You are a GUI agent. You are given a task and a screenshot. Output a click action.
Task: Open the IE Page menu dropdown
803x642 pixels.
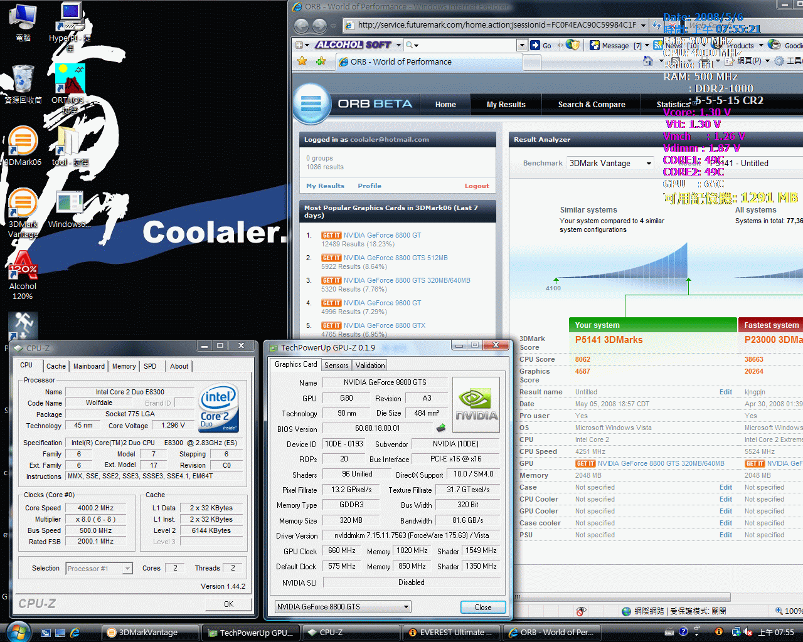(x=752, y=61)
